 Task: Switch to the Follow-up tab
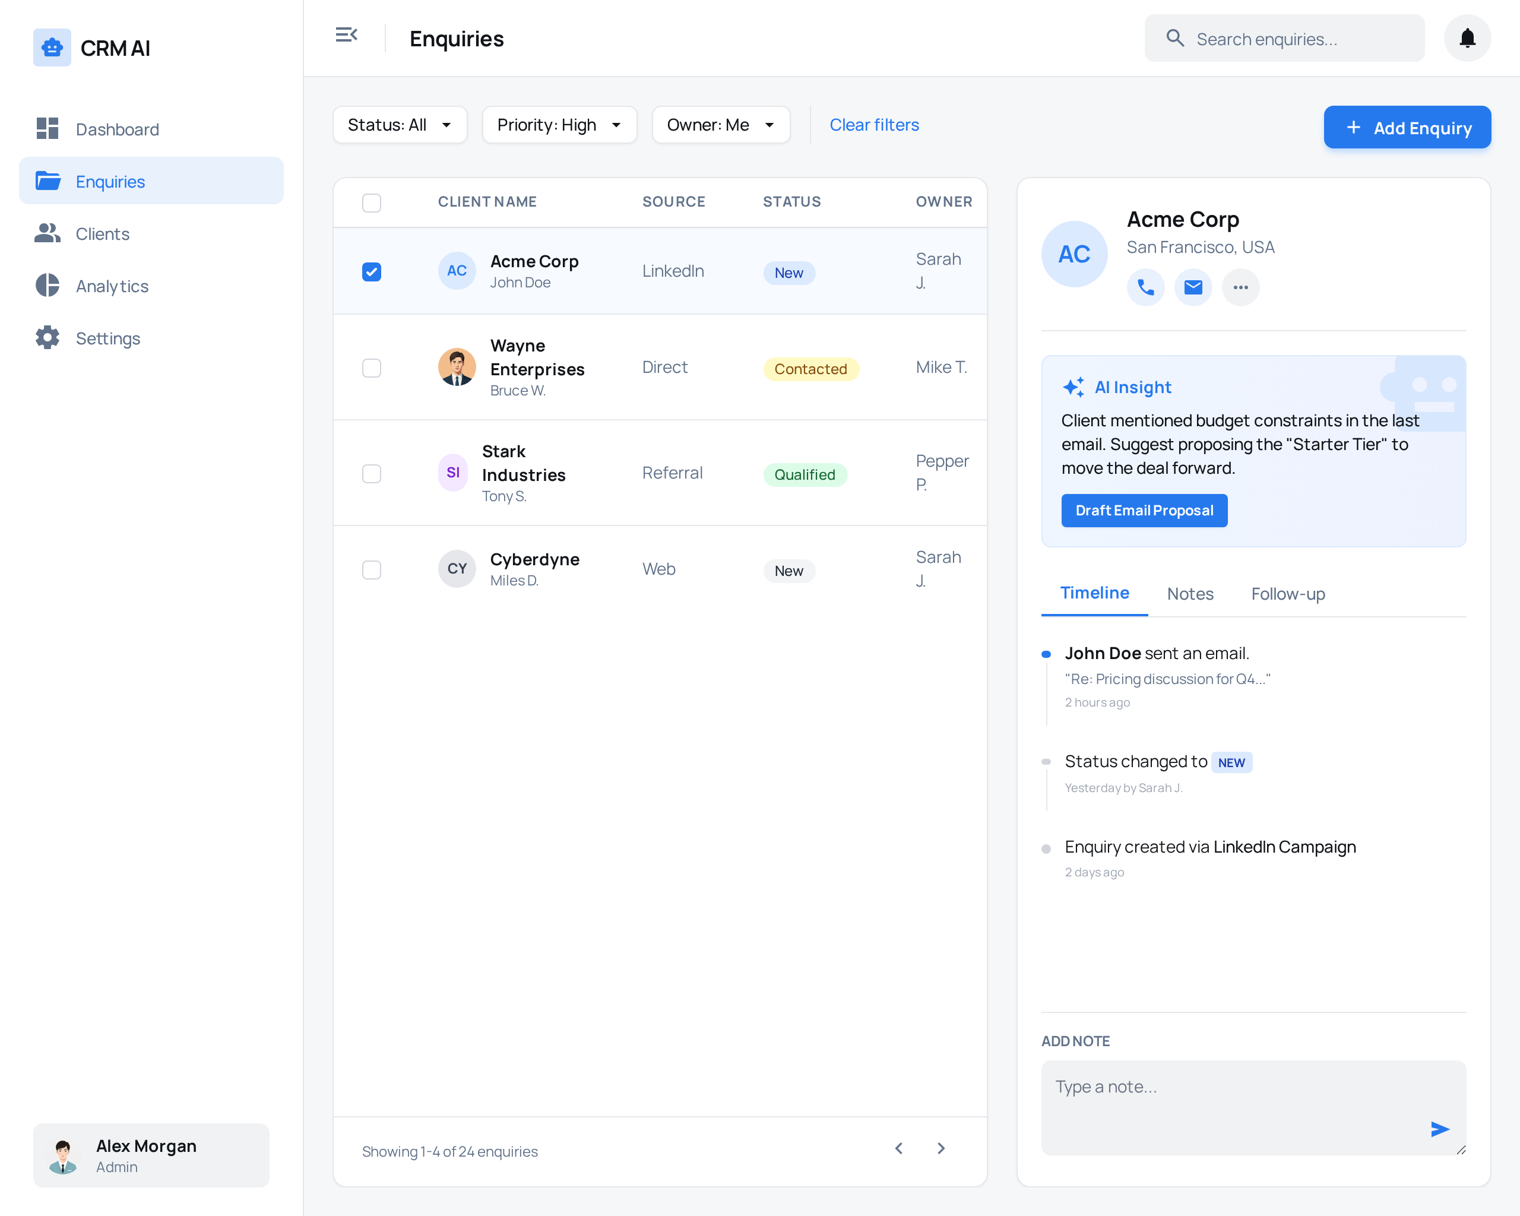(x=1288, y=594)
